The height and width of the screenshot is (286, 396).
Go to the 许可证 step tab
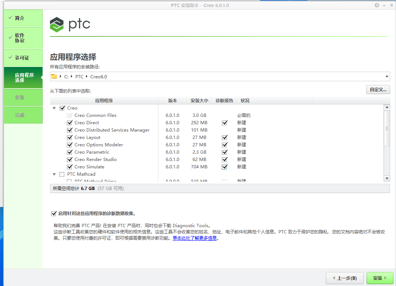point(23,58)
